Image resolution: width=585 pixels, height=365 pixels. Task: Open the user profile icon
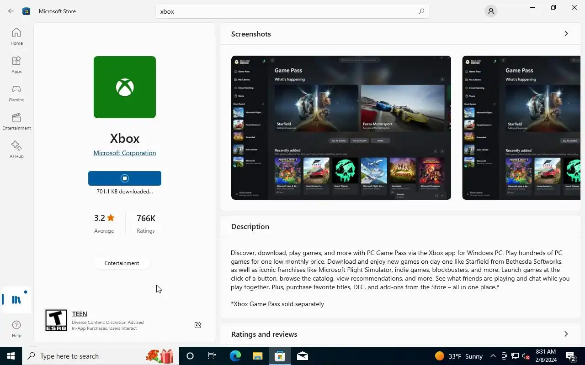coord(491,11)
